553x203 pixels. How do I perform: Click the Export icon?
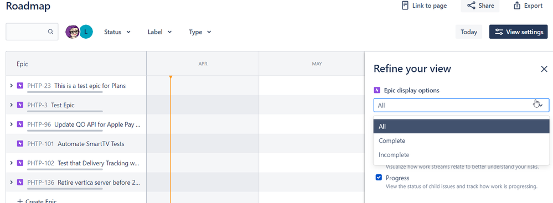click(x=517, y=6)
